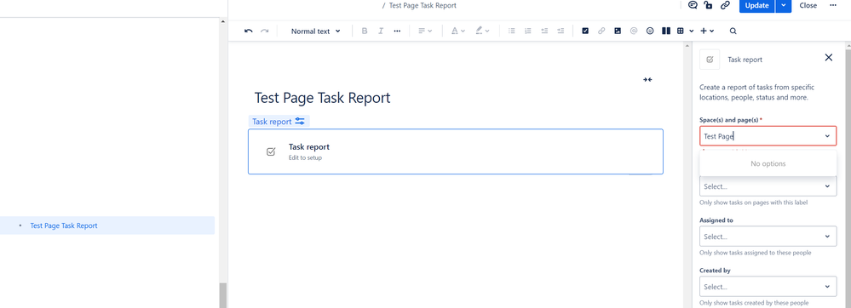The width and height of the screenshot is (851, 308).
Task: Insert page layouts columns
Action: point(666,31)
